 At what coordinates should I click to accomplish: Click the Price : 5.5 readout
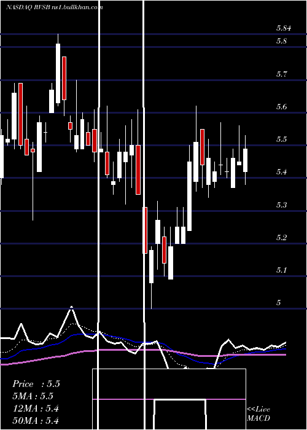click(36, 384)
